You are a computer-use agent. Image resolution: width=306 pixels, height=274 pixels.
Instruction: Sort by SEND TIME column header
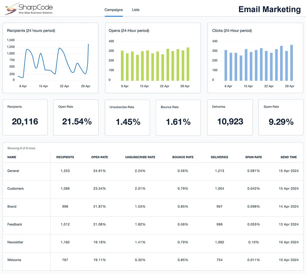pyautogui.click(x=289, y=157)
